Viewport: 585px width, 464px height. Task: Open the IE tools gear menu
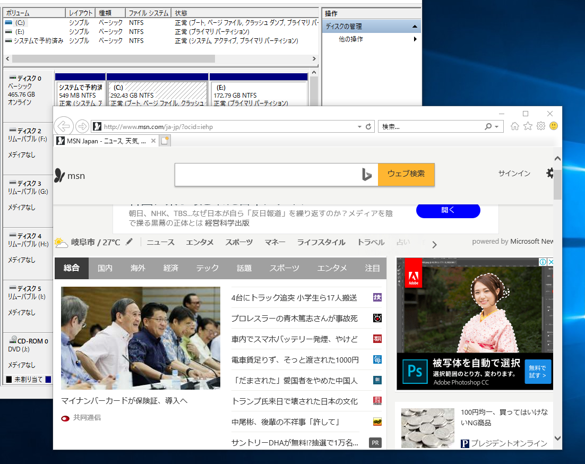pos(541,126)
